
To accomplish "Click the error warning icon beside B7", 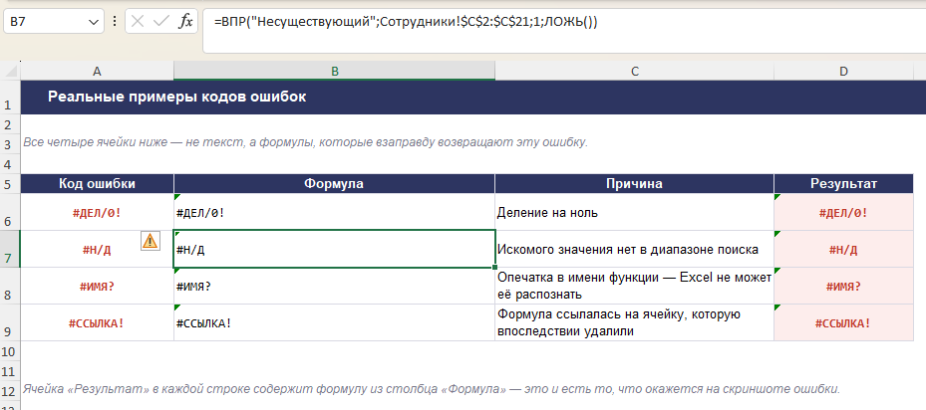I will click(151, 241).
